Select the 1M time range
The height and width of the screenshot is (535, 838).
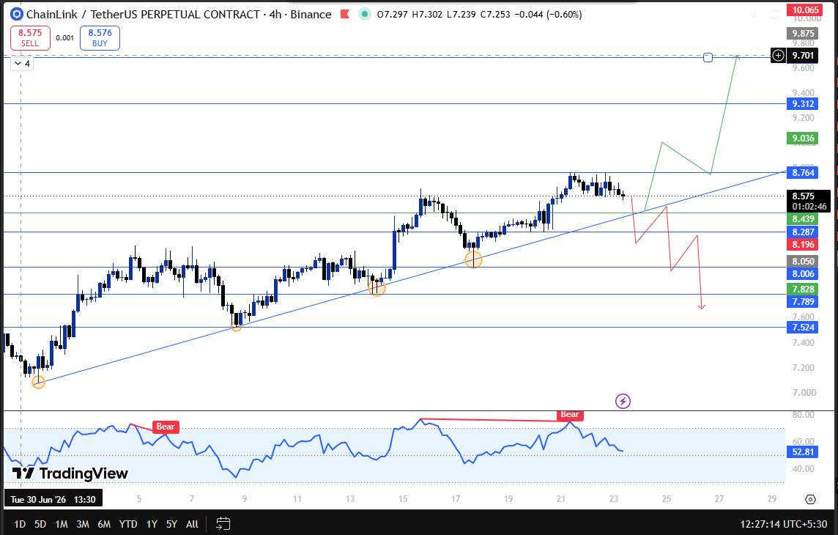pos(62,524)
